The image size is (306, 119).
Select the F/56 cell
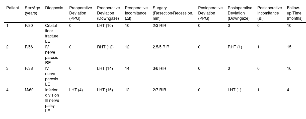[x=29, y=47]
